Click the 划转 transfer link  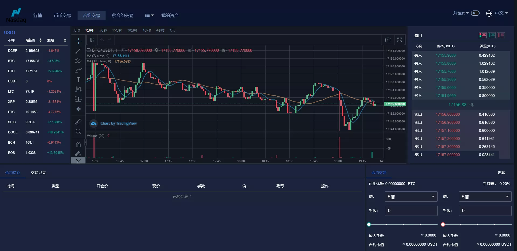pos(501,173)
